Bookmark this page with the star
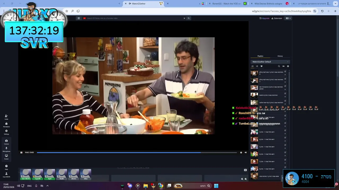The height and width of the screenshot is (190, 339). 67,11
